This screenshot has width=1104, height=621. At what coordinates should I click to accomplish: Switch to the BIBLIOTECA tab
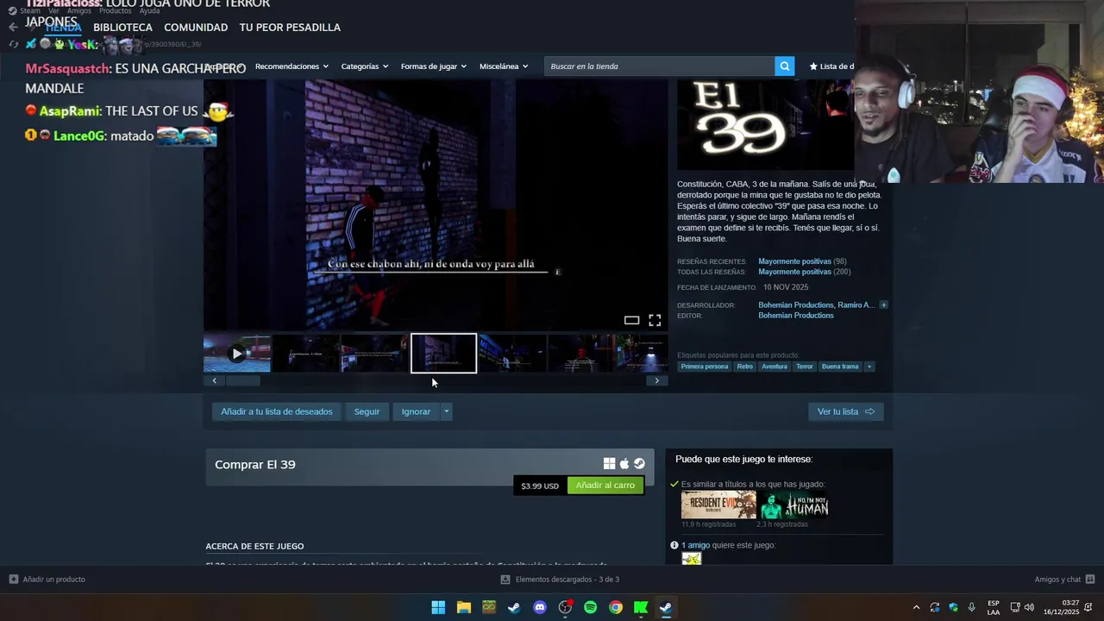[122, 28]
